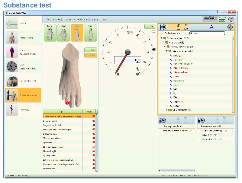Click the help question mark icon

coord(231,19)
